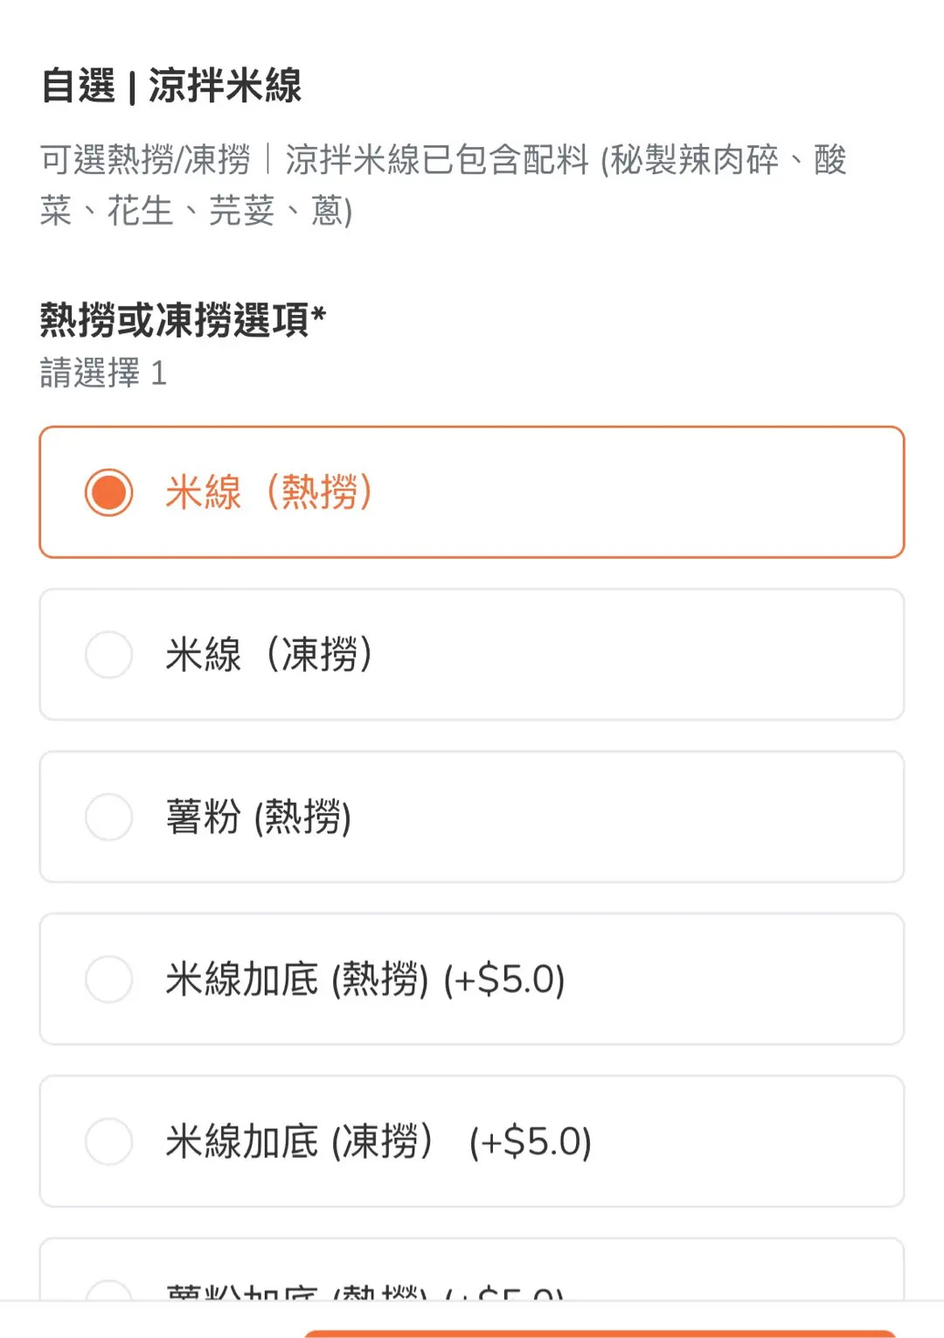Select the 米線（熱撈）radio circle
944x1338 pixels.
(x=109, y=492)
